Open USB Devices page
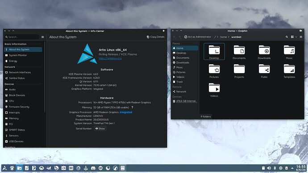The width and height of the screenshot is (308, 173). pos(23,141)
